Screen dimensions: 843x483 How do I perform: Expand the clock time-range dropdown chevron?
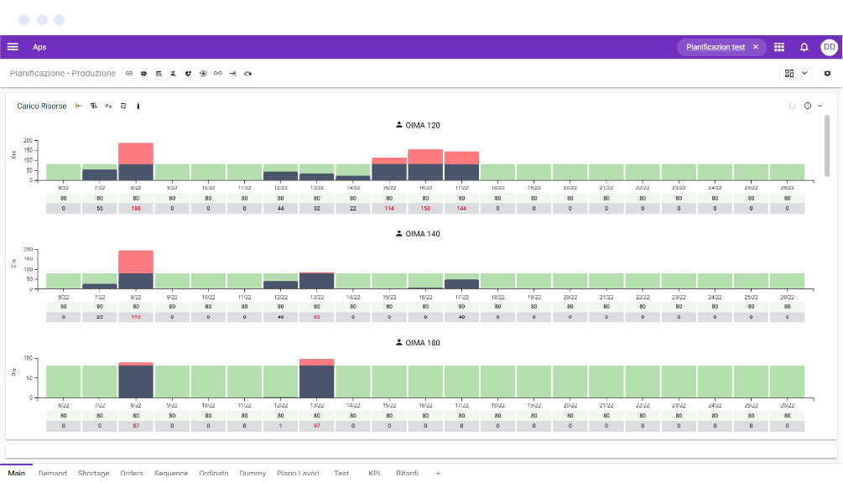tap(820, 106)
